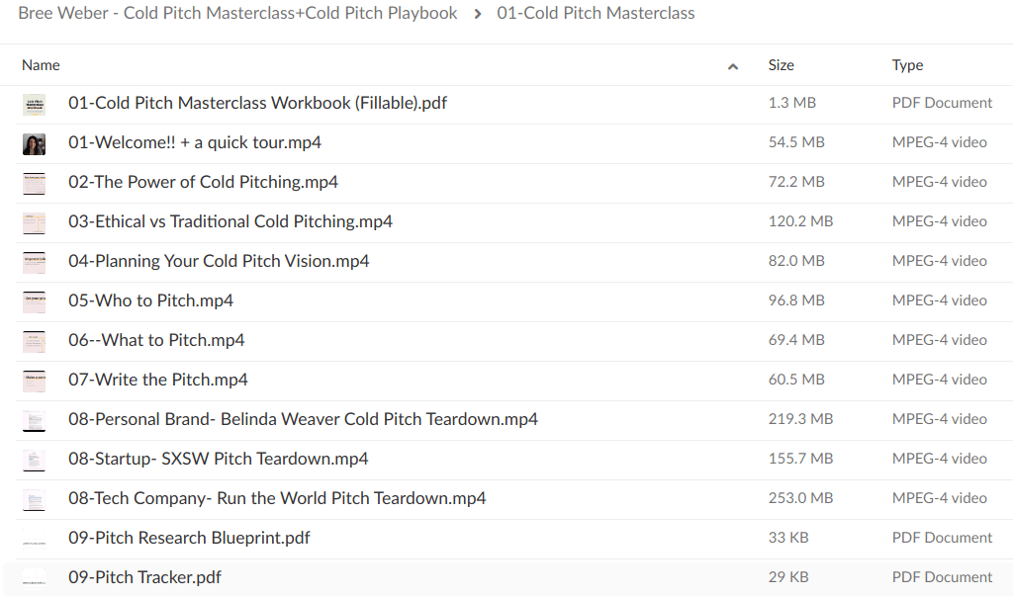
Task: Sort files by the Name column header
Action: tap(42, 65)
